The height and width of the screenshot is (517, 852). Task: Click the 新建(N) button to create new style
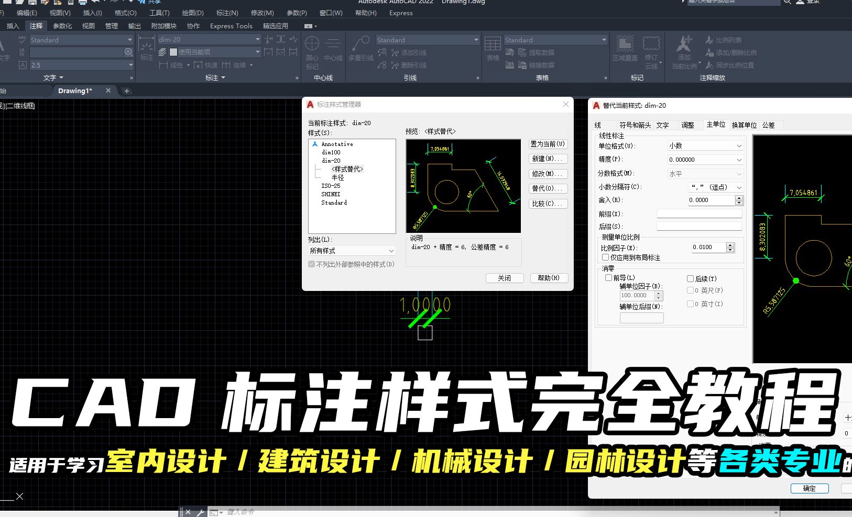coord(548,159)
